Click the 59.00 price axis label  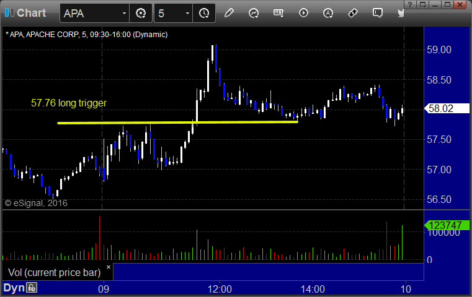coord(439,49)
